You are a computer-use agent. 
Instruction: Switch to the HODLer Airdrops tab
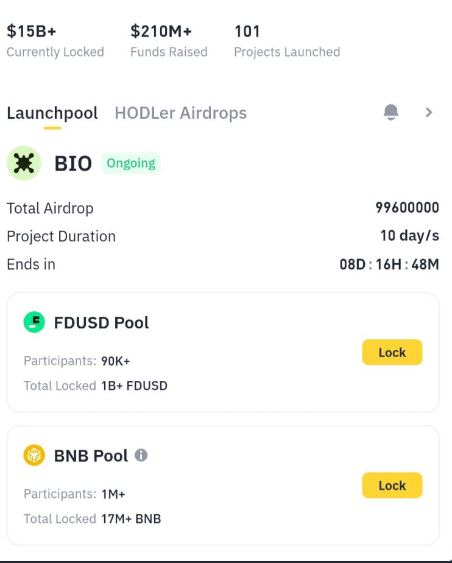pyautogui.click(x=180, y=113)
